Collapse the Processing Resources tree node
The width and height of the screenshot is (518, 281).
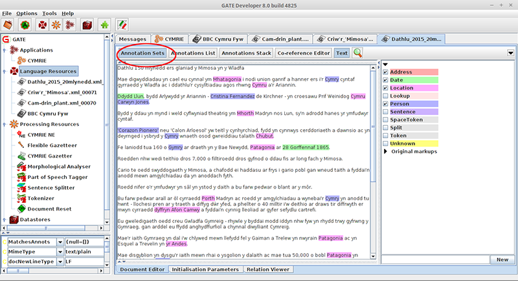coord(5,124)
